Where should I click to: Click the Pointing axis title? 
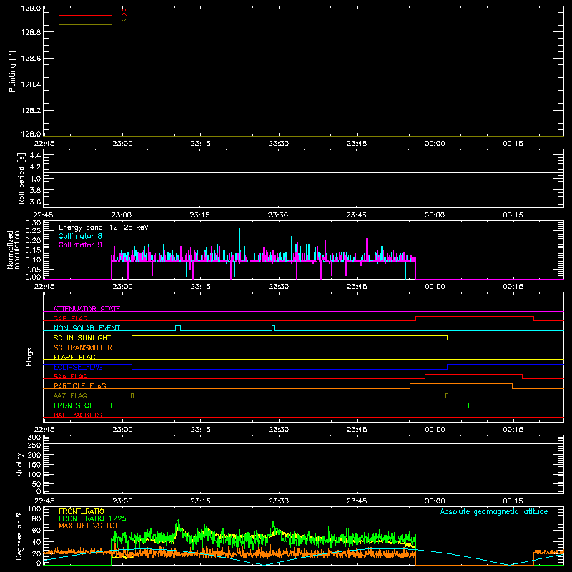(13, 71)
